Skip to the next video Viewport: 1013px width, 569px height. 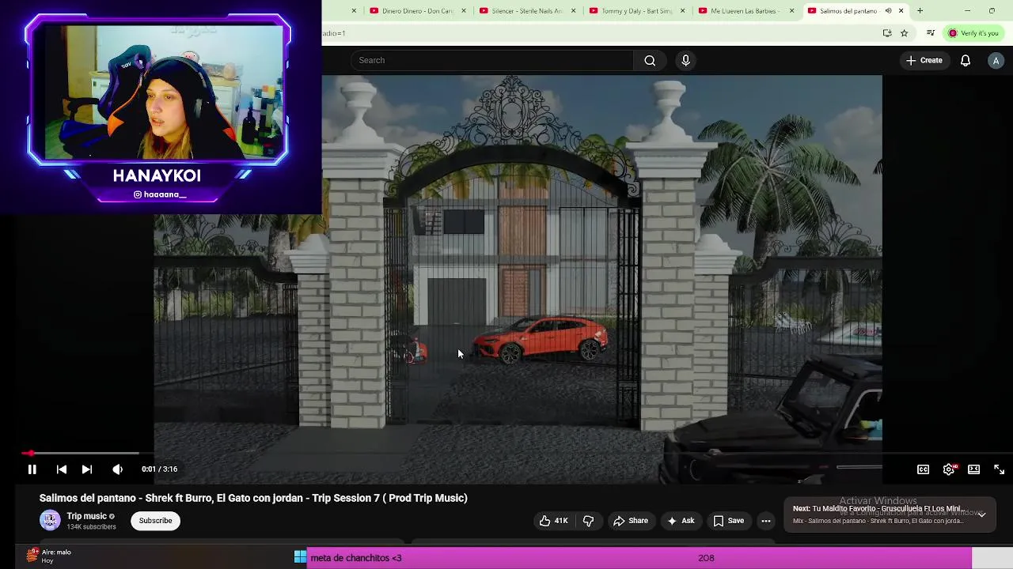point(87,469)
